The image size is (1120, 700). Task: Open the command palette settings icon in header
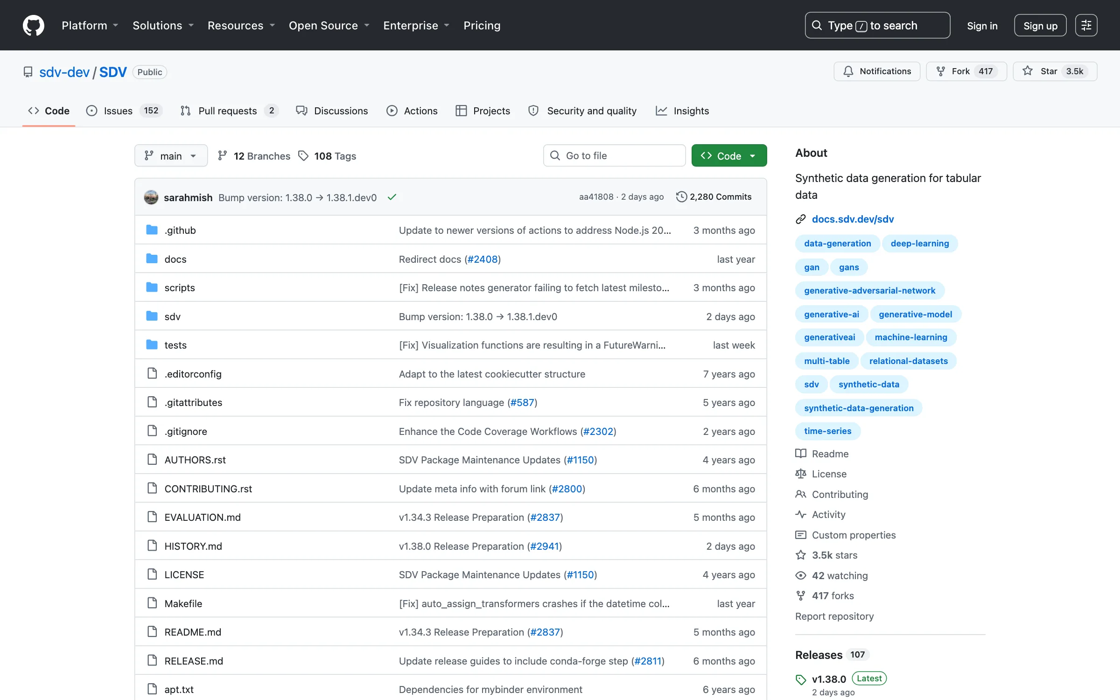[x=1086, y=25]
